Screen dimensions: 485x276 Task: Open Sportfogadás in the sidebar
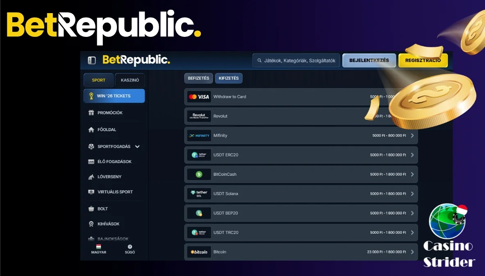pos(114,147)
